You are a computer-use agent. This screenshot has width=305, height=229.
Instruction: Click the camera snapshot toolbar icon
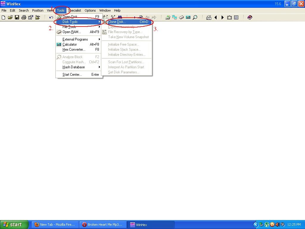click(x=230, y=18)
